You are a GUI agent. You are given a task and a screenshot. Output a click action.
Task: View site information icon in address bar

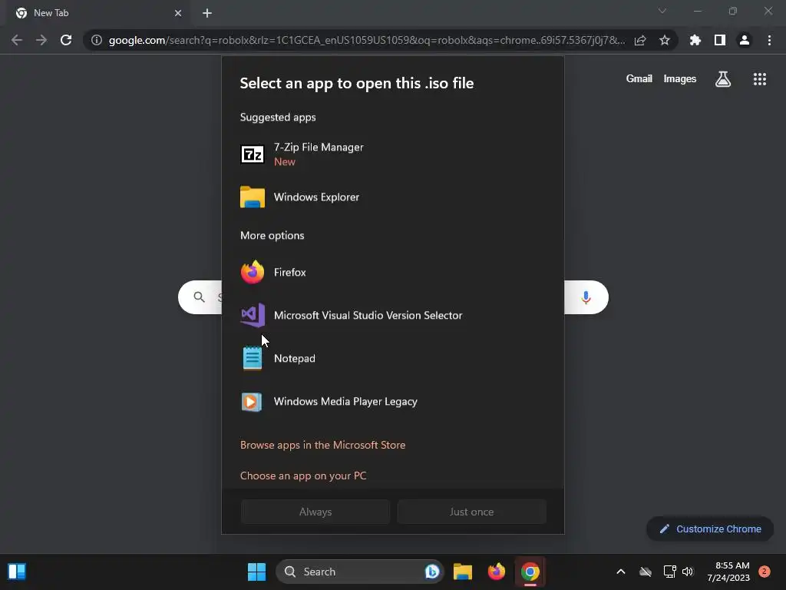[96, 40]
